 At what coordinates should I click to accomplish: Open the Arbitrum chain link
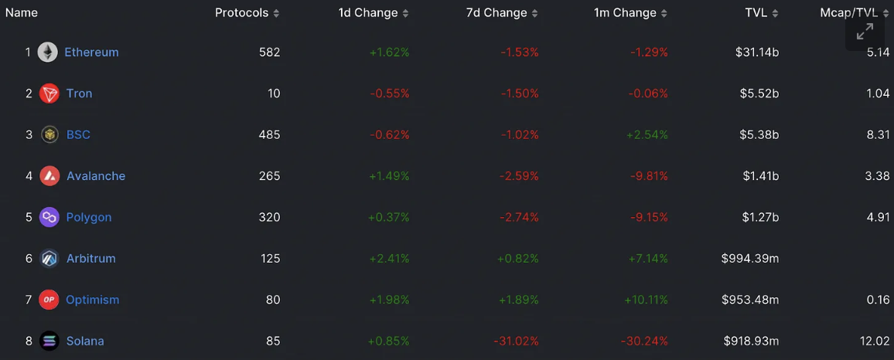point(91,259)
